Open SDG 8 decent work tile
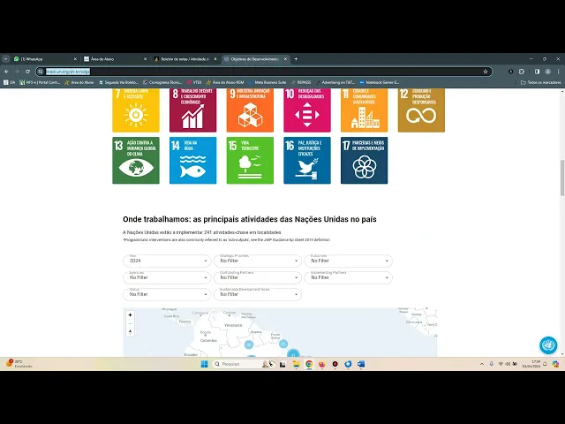 pos(192,110)
